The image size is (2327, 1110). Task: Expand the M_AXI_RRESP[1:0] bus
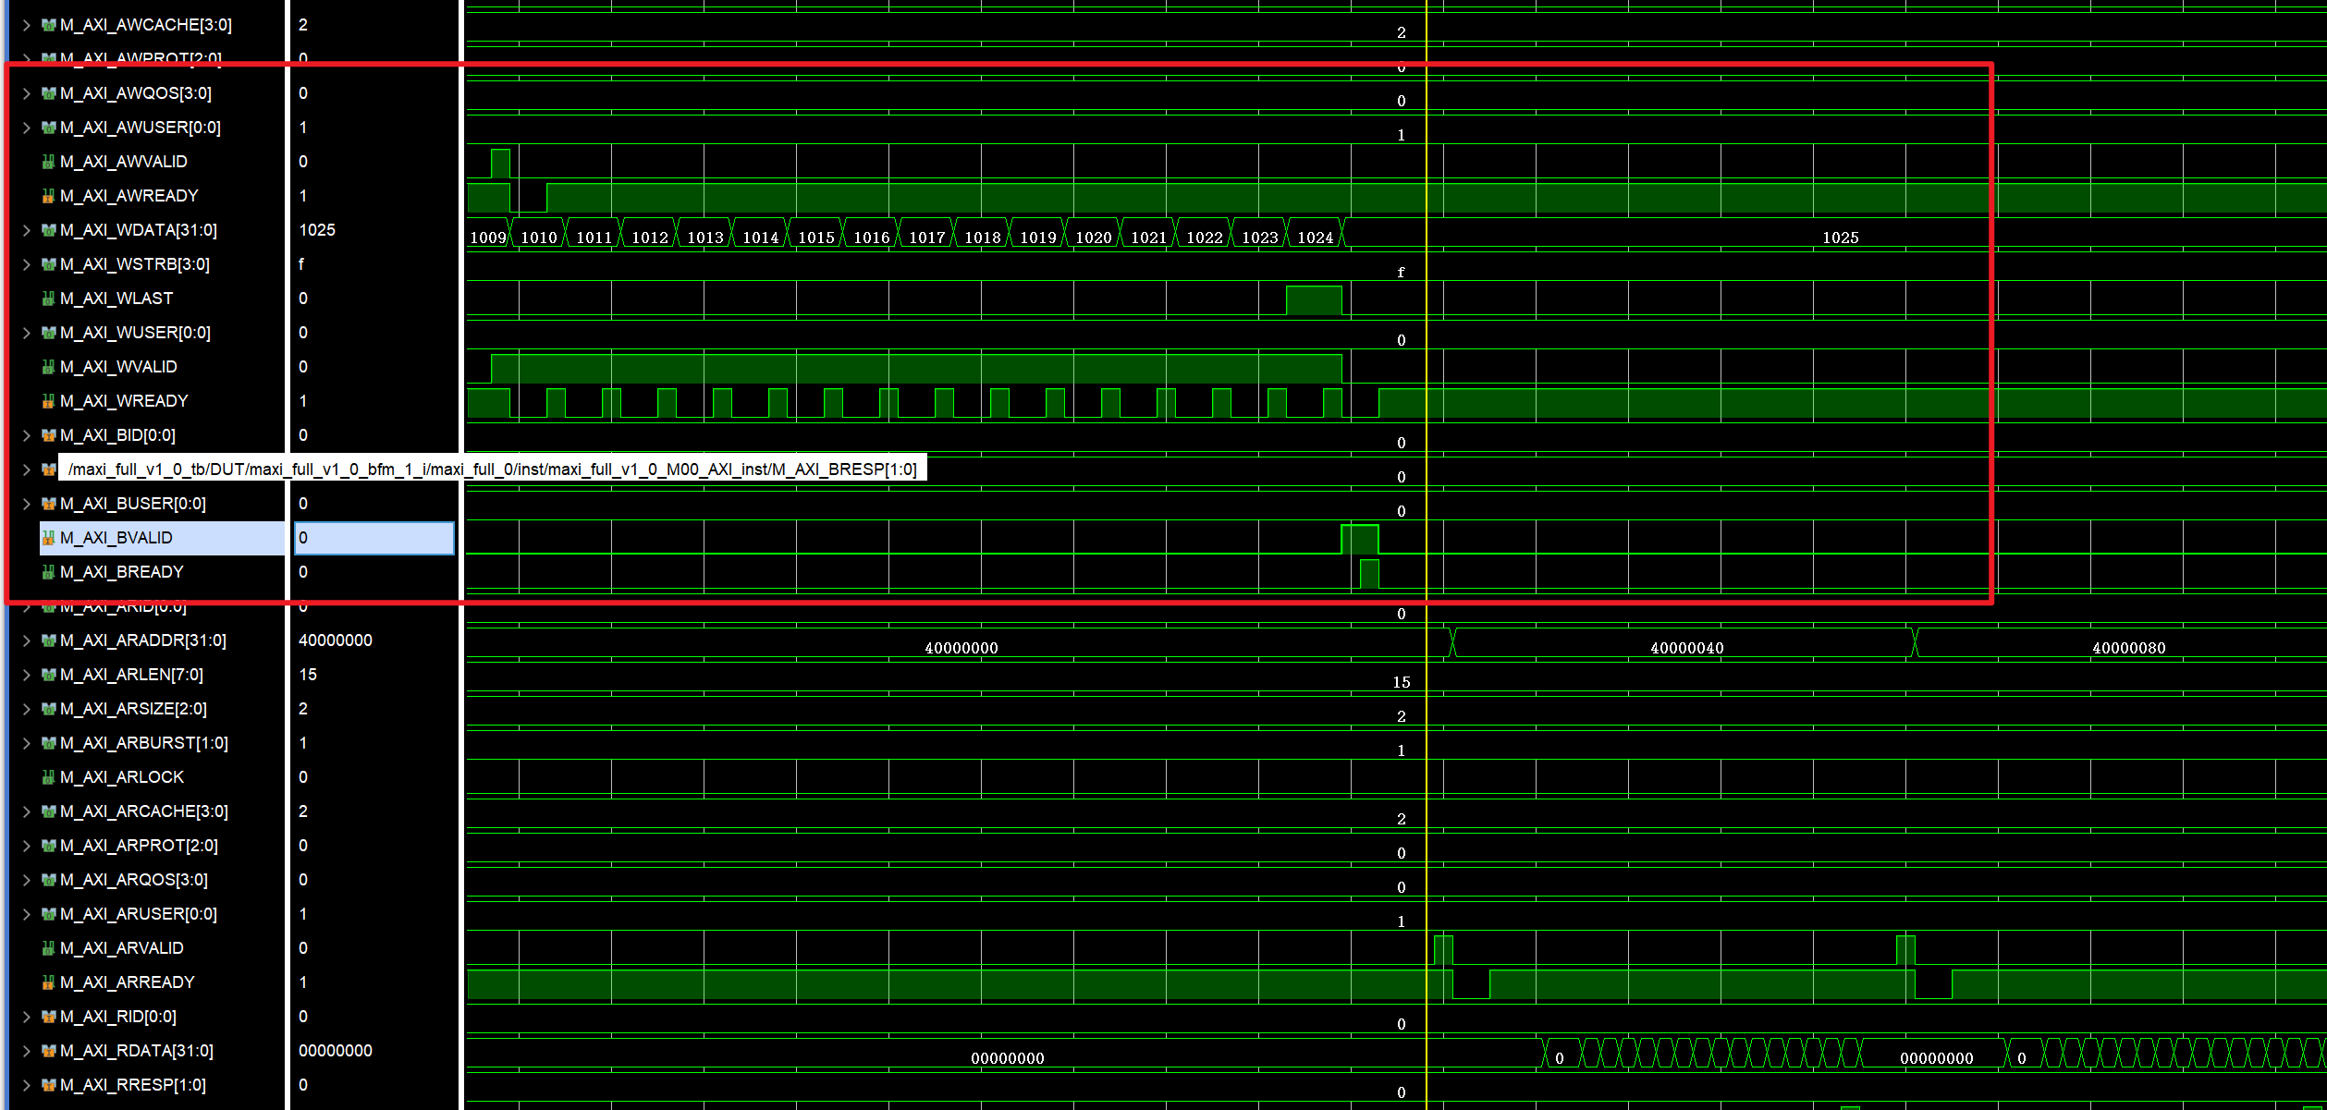point(27,1085)
